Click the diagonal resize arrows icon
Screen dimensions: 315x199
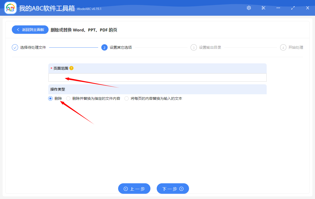click(293, 8)
